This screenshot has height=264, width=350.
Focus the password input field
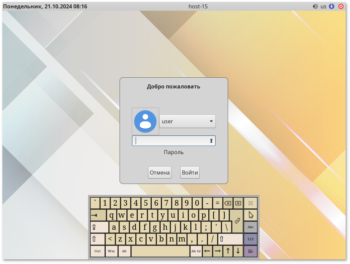tap(171, 141)
